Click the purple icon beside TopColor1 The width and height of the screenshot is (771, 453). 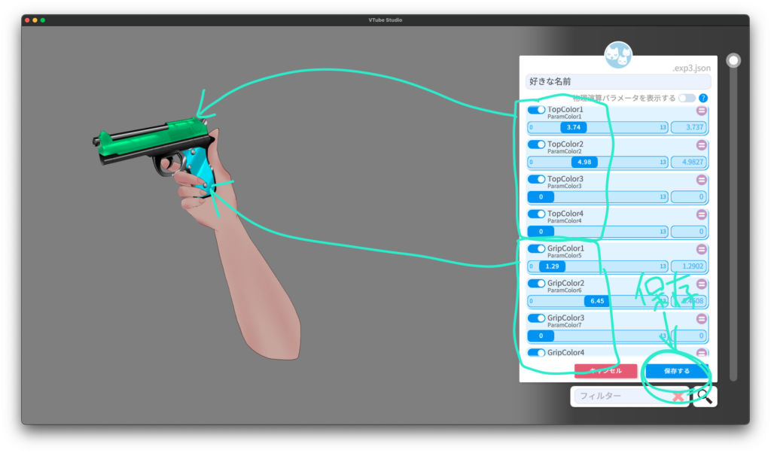(701, 111)
